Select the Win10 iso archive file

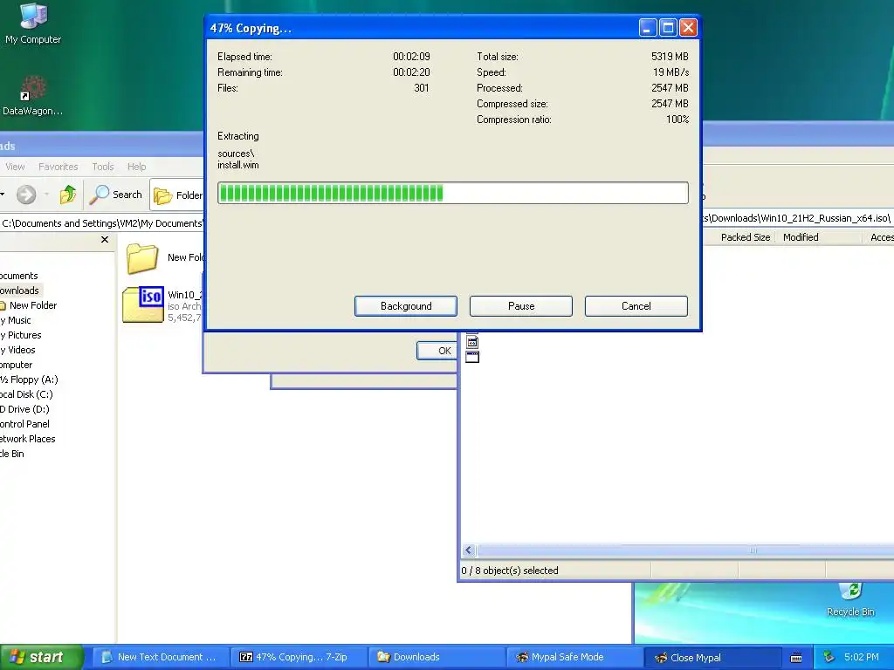143,304
